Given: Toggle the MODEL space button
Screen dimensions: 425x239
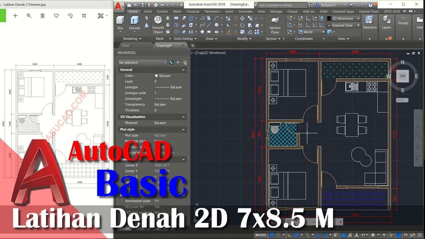Looking at the screenshot, I should [x=261, y=235].
